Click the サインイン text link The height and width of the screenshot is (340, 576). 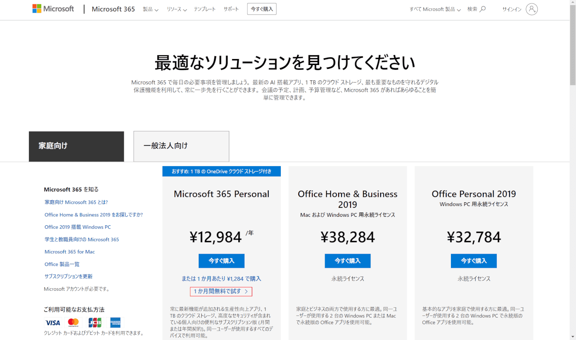pos(512,9)
